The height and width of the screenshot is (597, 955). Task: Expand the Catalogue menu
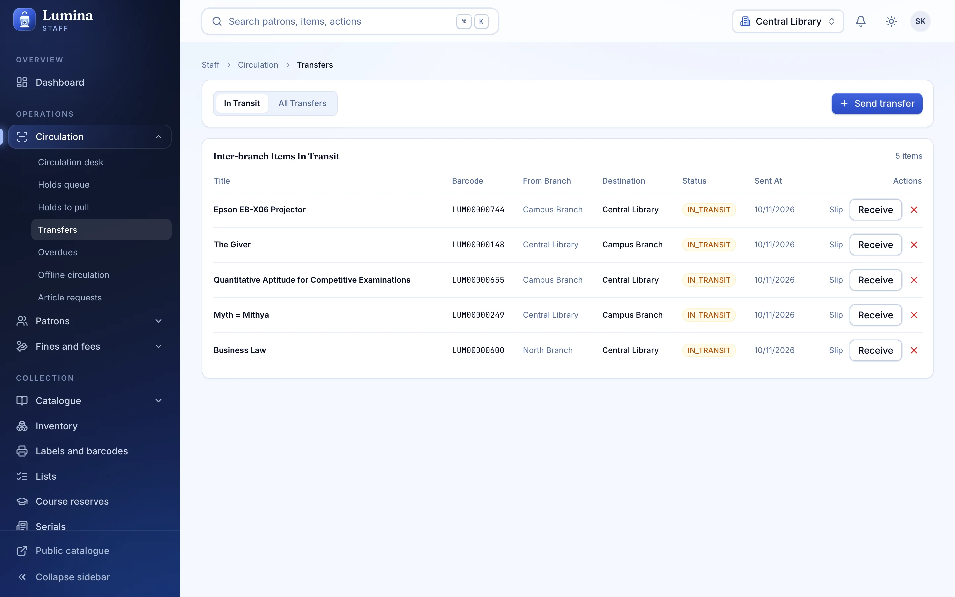[90, 400]
